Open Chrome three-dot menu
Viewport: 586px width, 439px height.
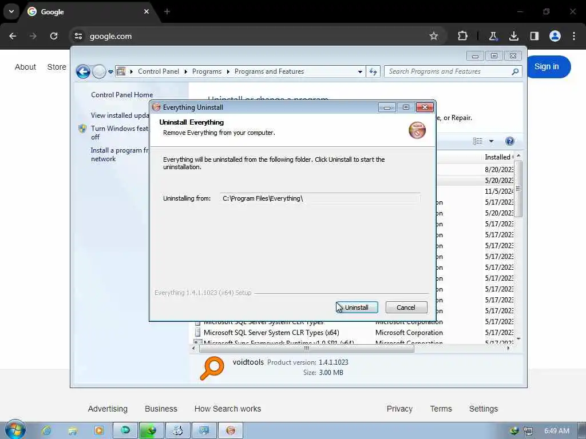574,36
